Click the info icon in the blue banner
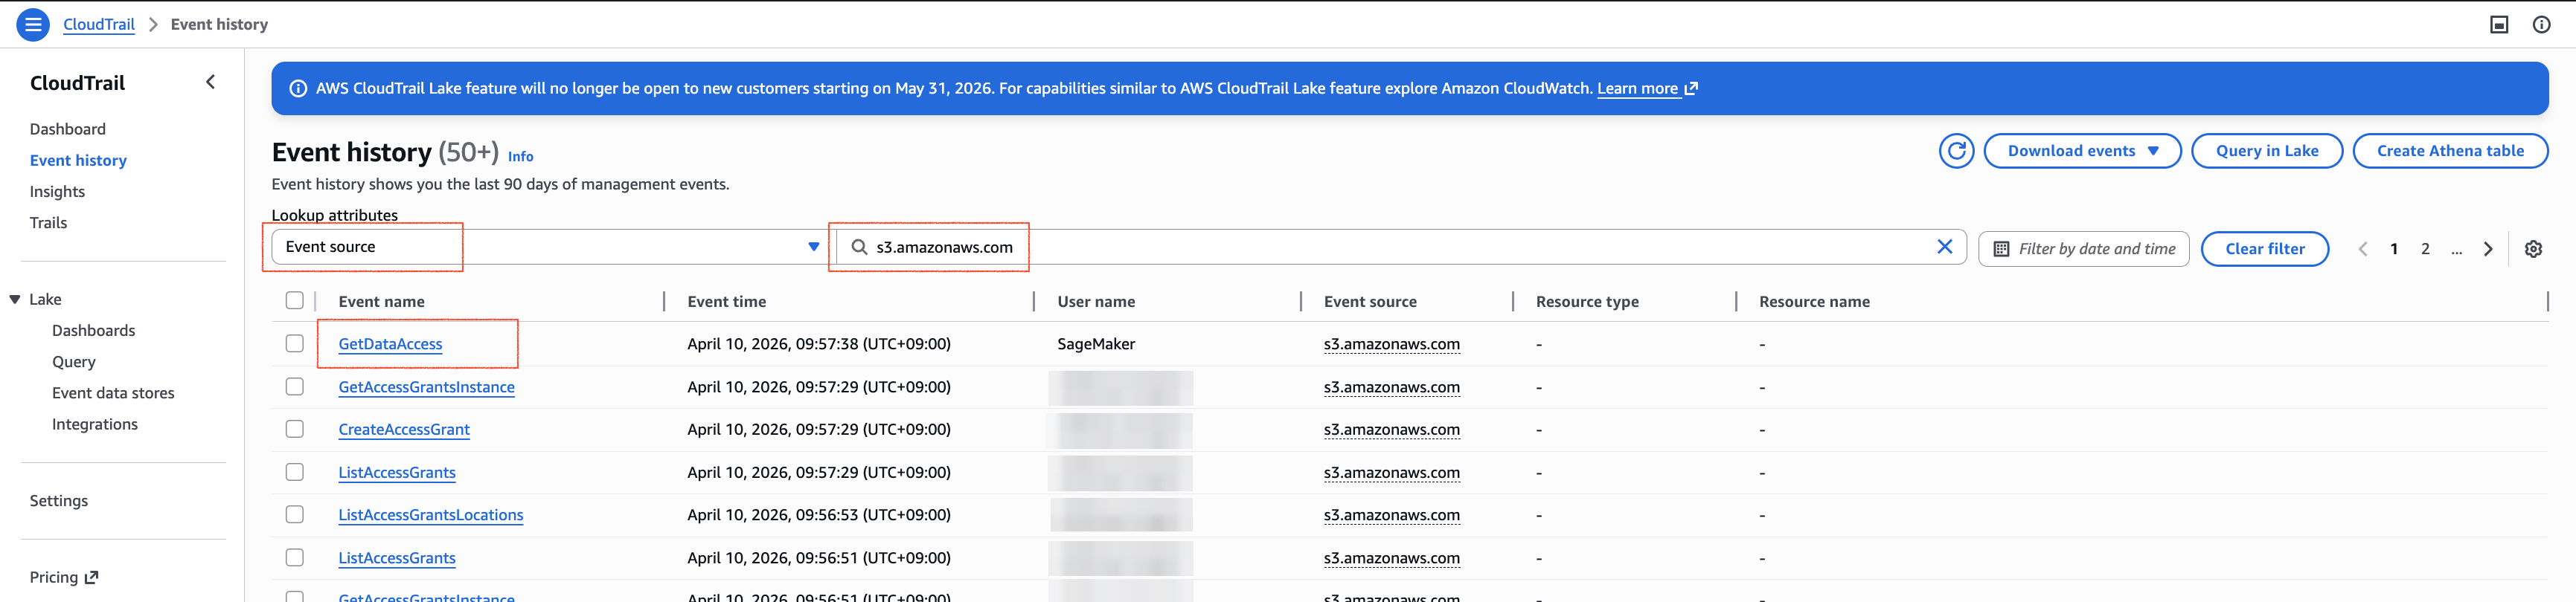This screenshot has height=602, width=2576. point(298,88)
